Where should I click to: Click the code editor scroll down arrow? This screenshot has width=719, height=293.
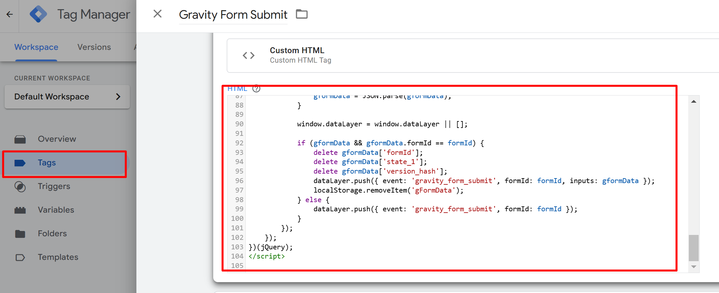[693, 267]
